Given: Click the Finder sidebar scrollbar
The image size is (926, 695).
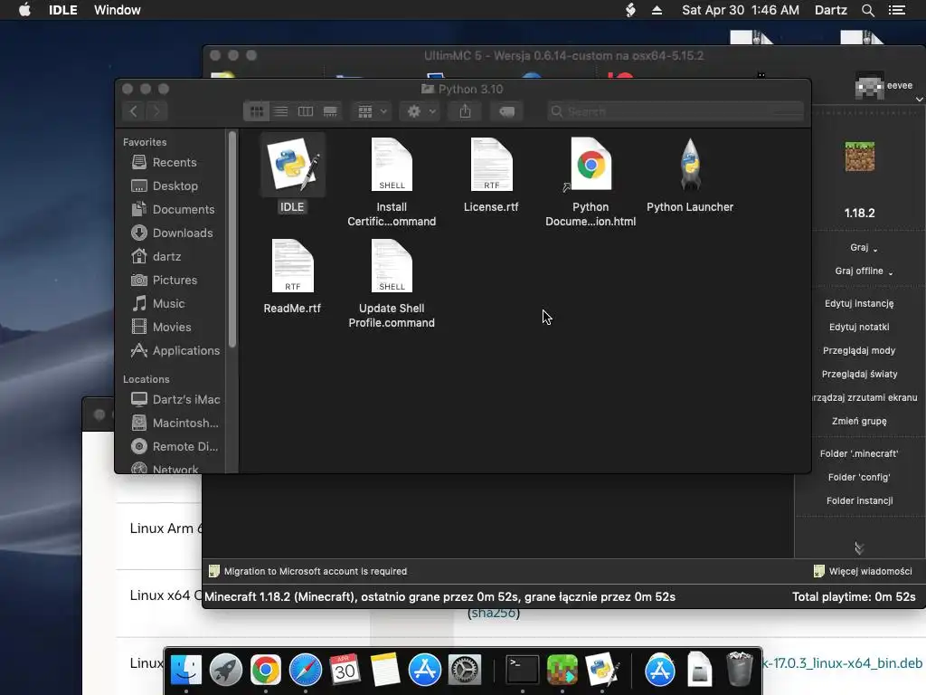Looking at the screenshot, I should (232, 239).
